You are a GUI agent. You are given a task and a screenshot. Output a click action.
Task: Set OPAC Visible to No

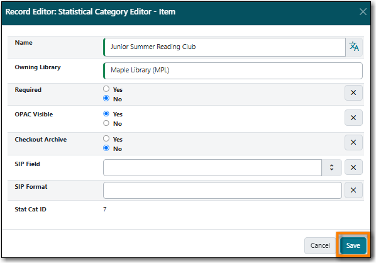click(106, 123)
